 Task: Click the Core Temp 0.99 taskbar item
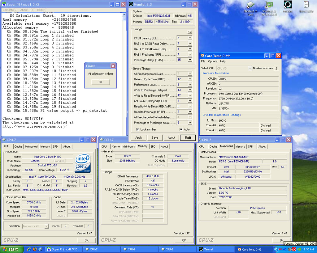[254, 249]
